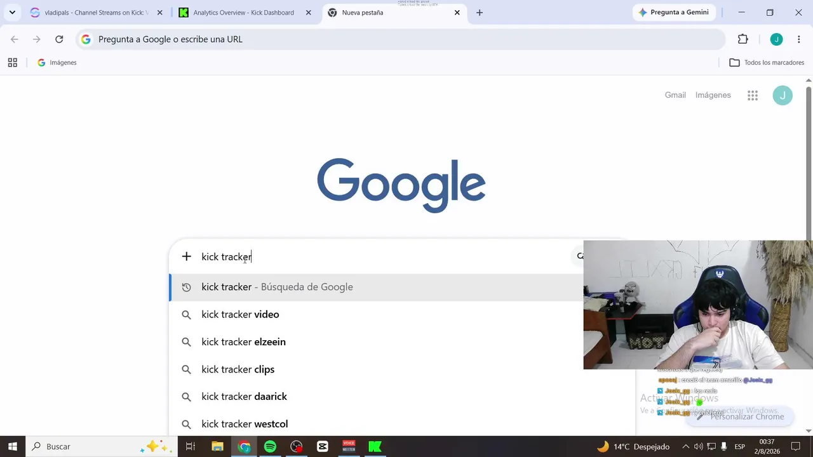Change the ESP input language indicator
Viewport: 813px width, 457px height.
coord(740,447)
